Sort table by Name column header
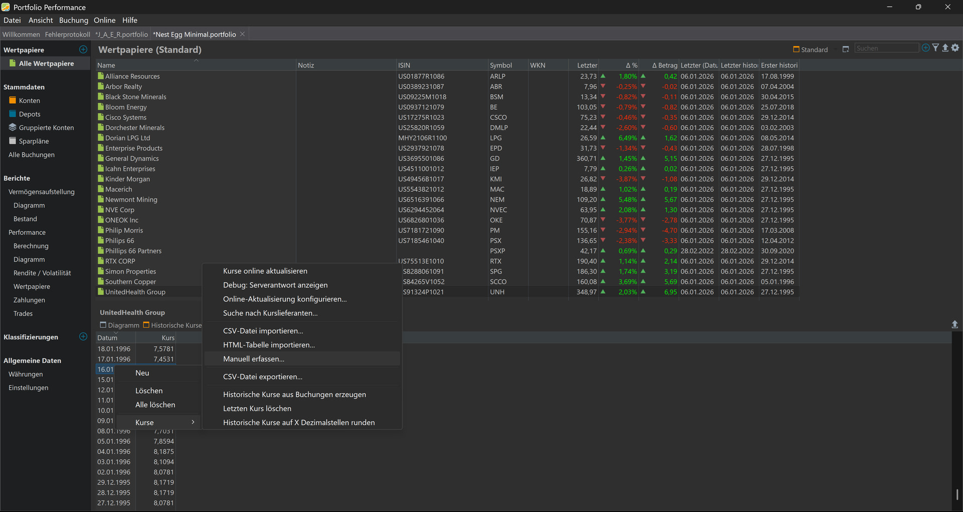The image size is (963, 512). click(x=106, y=66)
